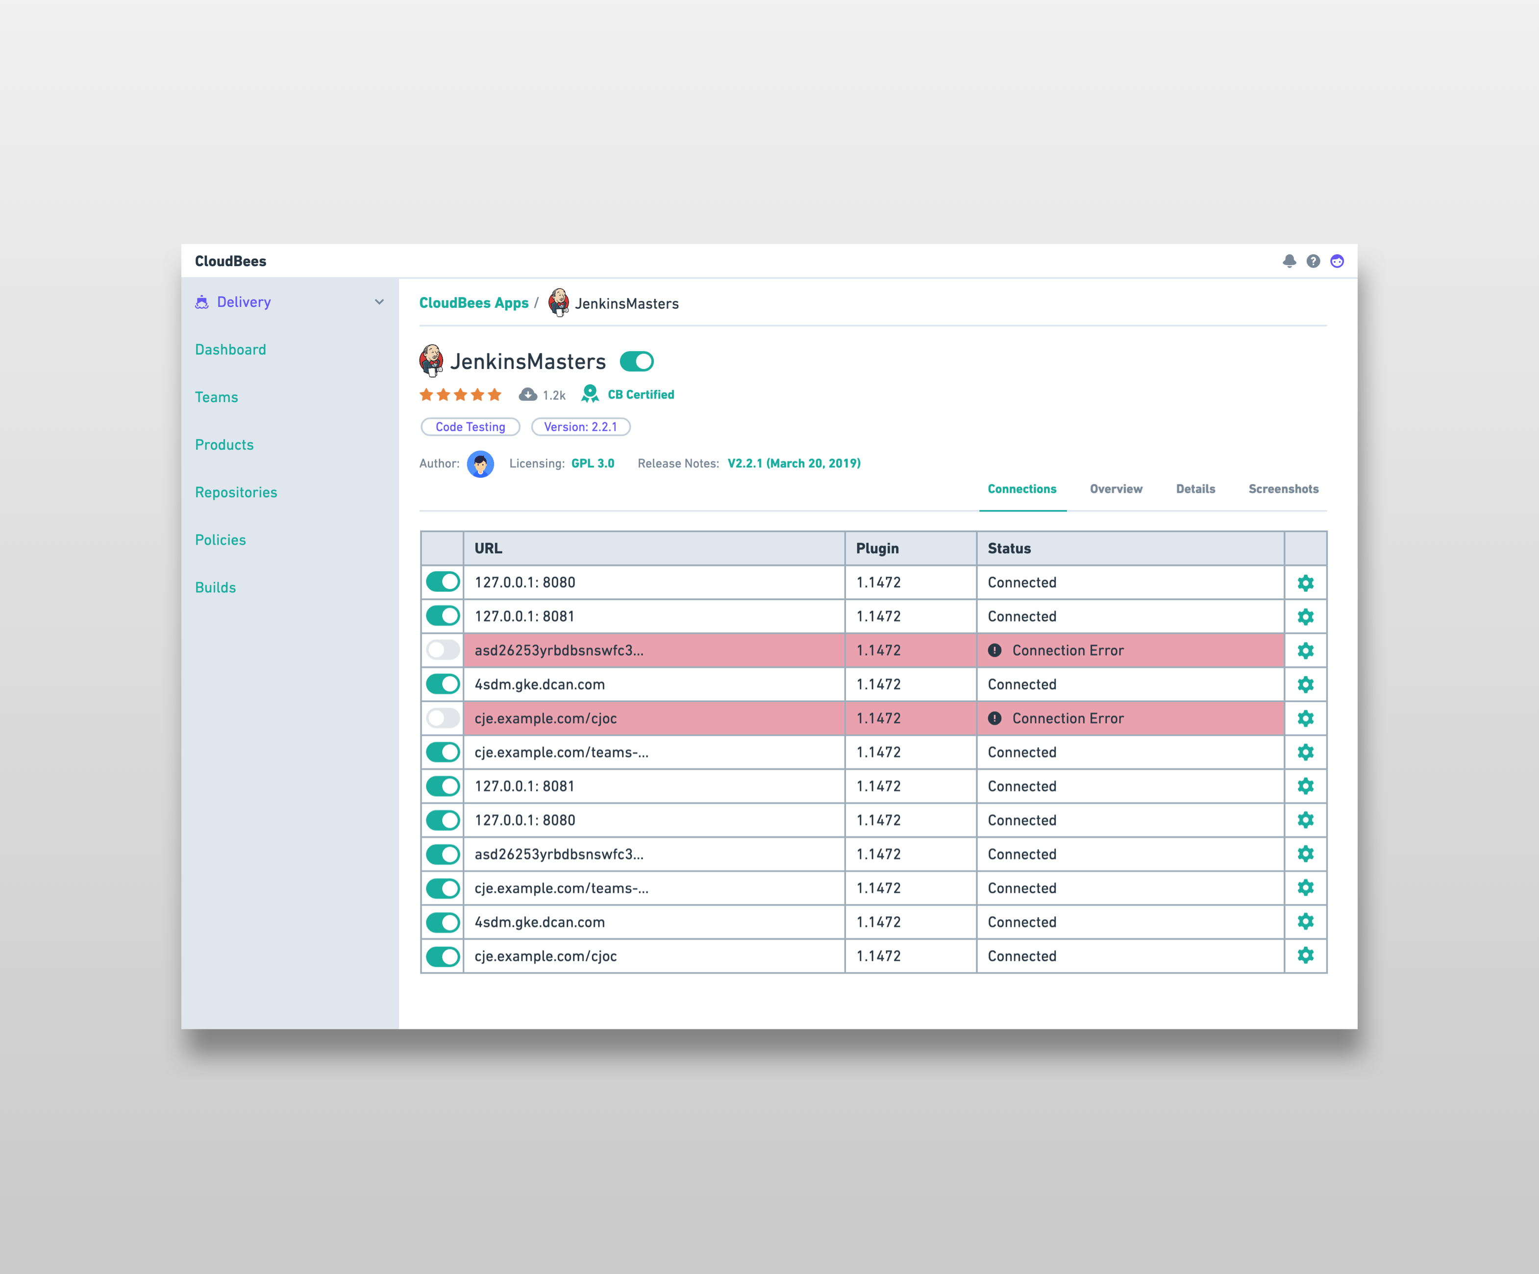Image resolution: width=1539 pixels, height=1274 pixels.
Task: Open gear for the first cje.example.com/teams row
Action: tap(1305, 752)
